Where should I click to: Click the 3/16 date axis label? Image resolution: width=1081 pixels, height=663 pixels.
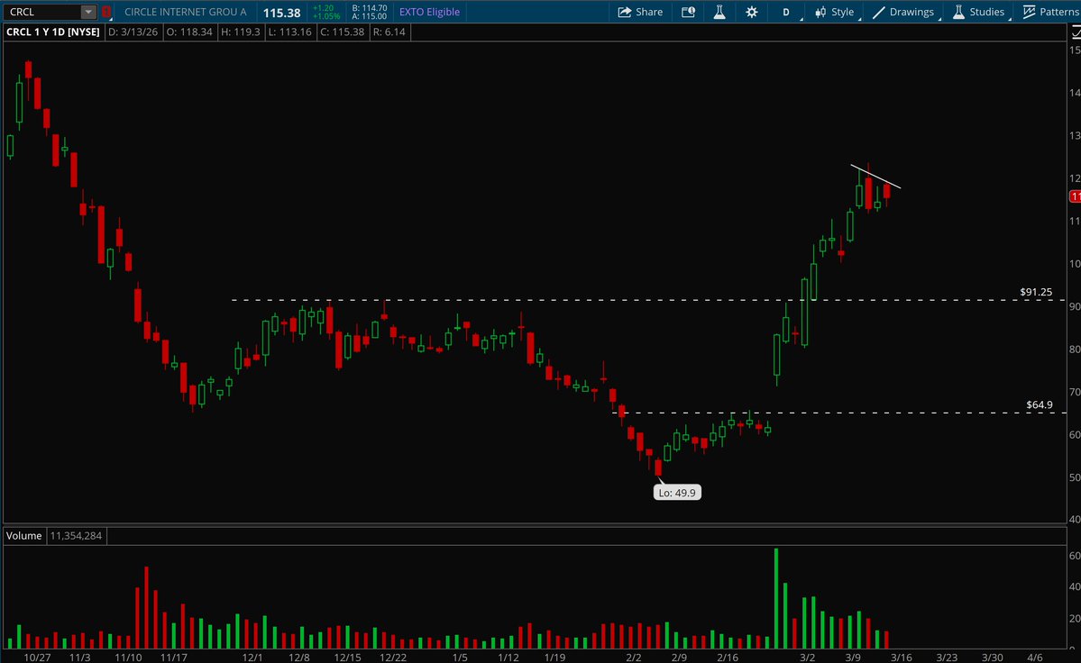point(901,658)
